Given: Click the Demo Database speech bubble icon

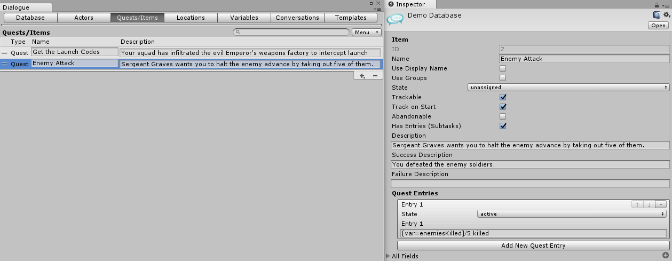Looking at the screenshot, I should [x=395, y=19].
